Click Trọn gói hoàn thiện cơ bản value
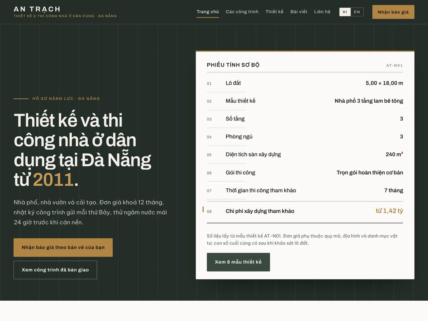Image resolution: width=428 pixels, height=321 pixels. coord(370,173)
